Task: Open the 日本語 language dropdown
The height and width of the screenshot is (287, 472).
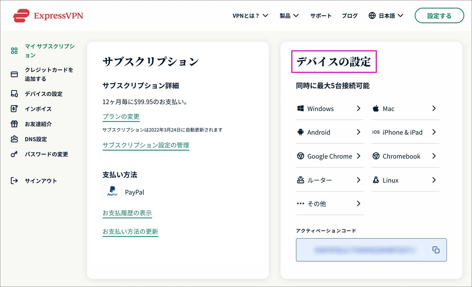Action: pos(391,16)
